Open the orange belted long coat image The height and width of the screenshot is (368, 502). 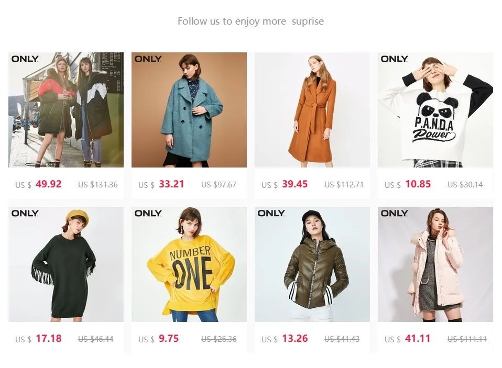312,109
